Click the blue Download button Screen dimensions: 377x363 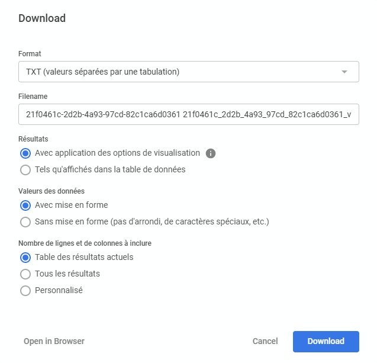click(x=326, y=341)
